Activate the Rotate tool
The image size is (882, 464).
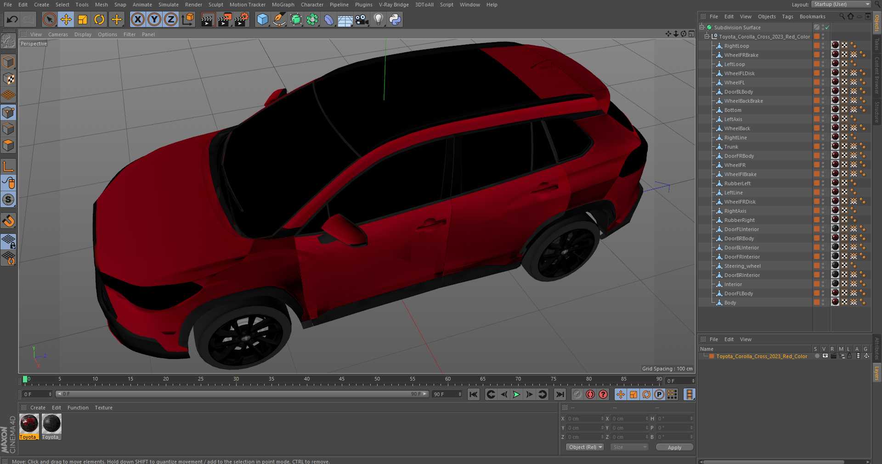pyautogui.click(x=99, y=19)
